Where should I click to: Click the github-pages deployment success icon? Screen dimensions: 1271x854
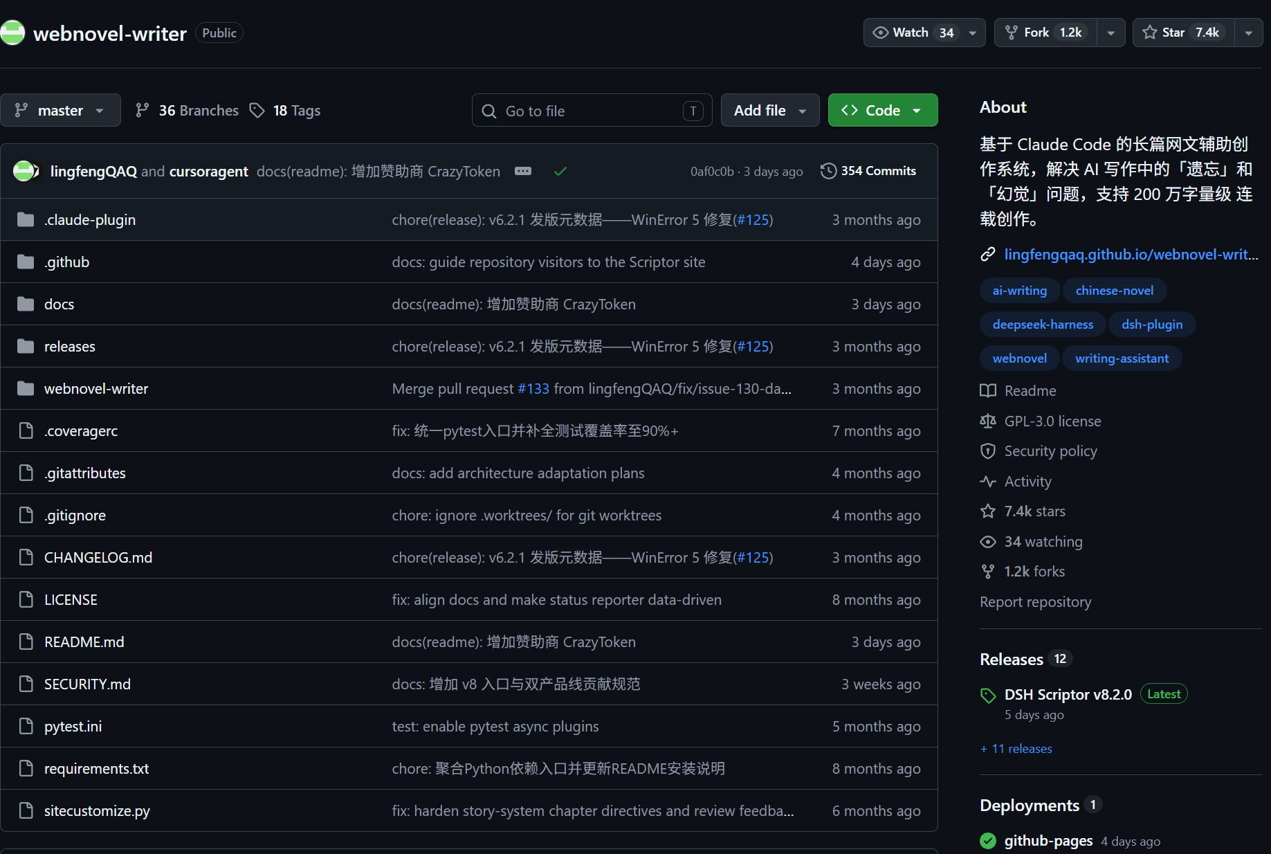988,841
